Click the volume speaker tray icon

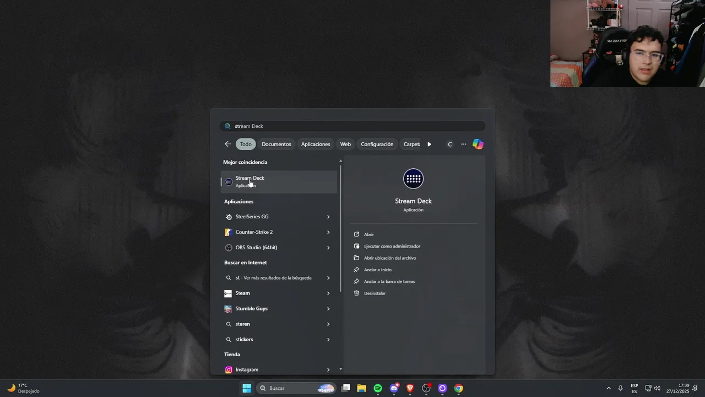[657, 388]
